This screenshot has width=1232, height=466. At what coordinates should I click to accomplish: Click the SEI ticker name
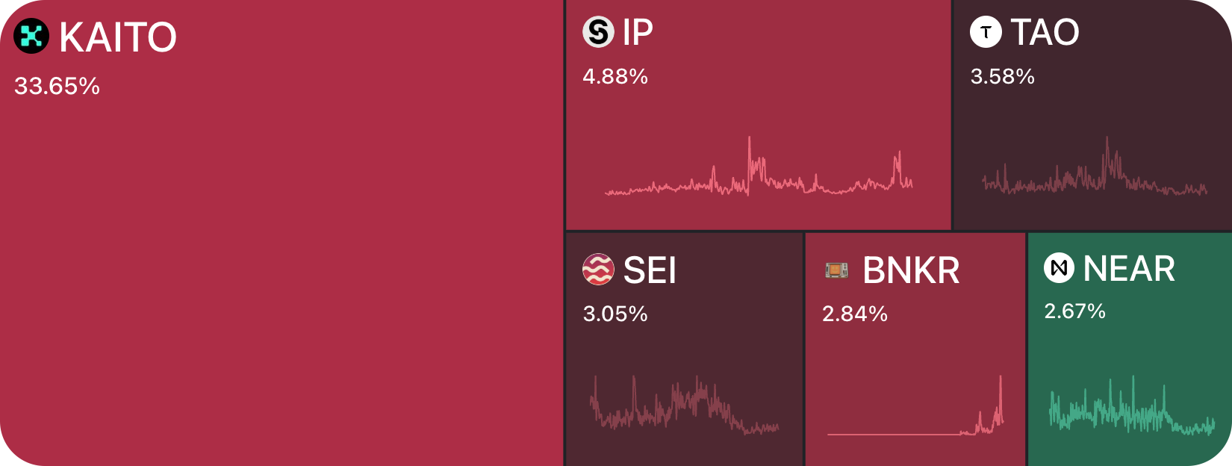(650, 270)
